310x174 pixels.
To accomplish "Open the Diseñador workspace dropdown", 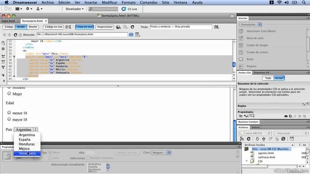I will [x=75, y=9].
